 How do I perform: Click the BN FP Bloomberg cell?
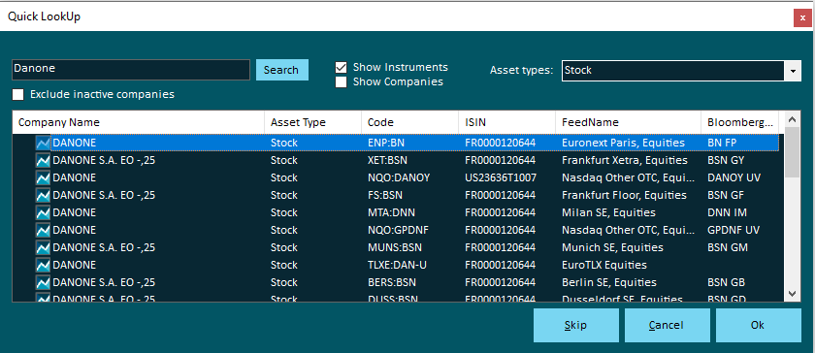pos(739,143)
